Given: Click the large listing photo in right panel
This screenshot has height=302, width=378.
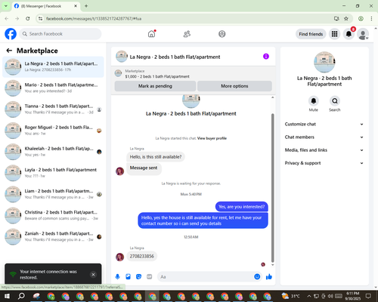Looking at the screenshot, I should 324,62.
